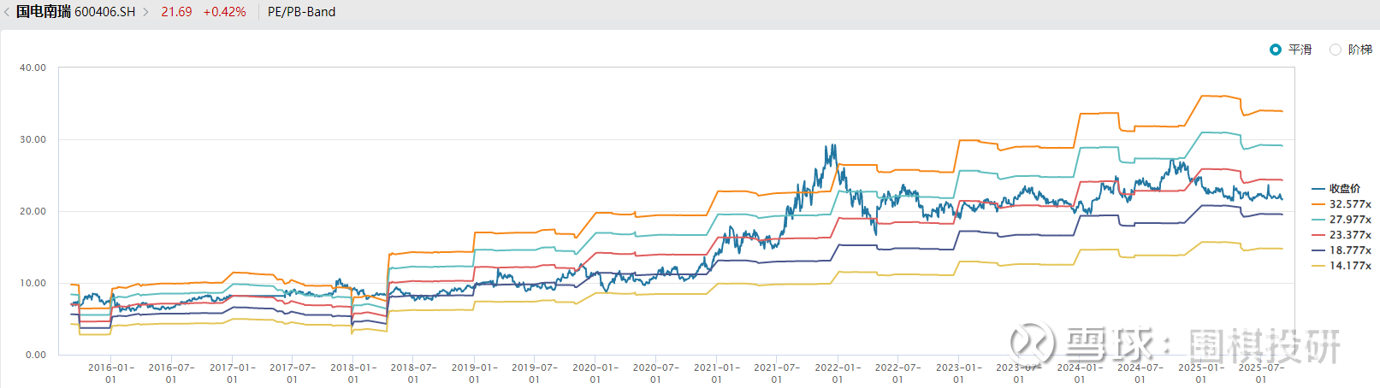Select the 平滑 smooth radio option
The width and height of the screenshot is (1380, 388).
tap(1276, 50)
